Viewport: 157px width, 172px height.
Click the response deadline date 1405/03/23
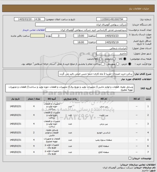(x=112, y=36)
